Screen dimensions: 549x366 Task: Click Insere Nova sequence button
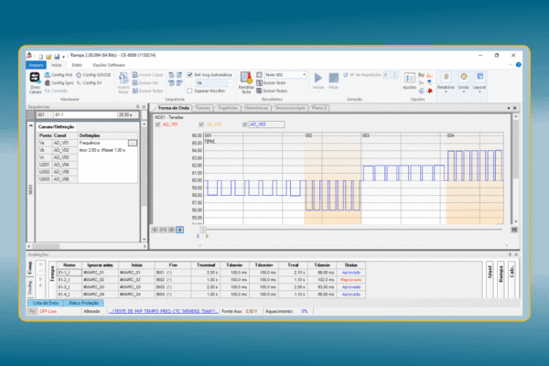(x=124, y=83)
